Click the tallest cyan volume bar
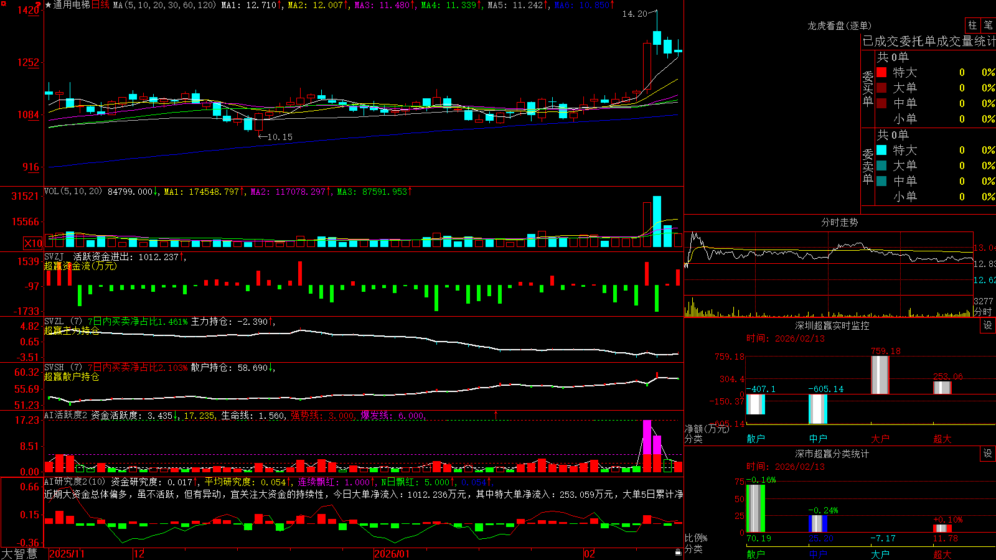The height and width of the screenshot is (560, 996). click(657, 222)
